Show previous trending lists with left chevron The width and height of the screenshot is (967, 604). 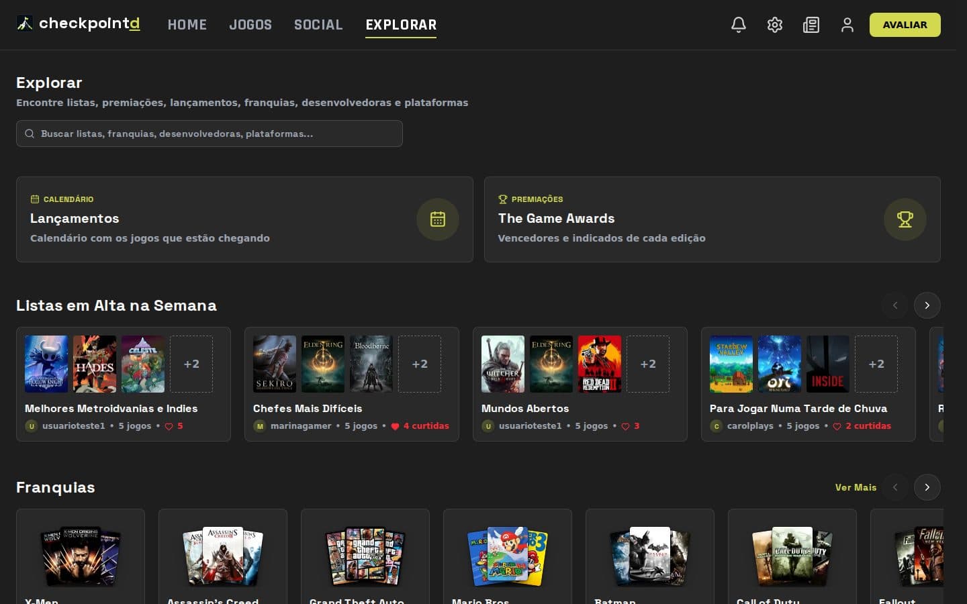(x=895, y=305)
